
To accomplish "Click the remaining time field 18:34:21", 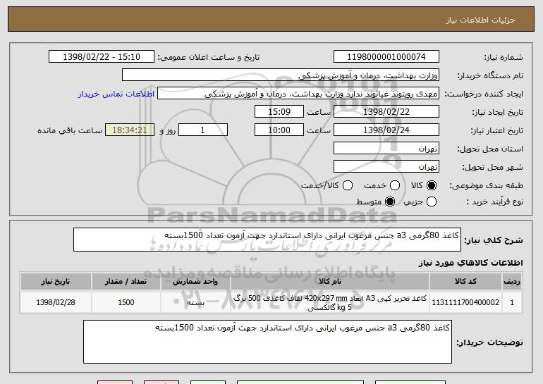I will [x=130, y=130].
